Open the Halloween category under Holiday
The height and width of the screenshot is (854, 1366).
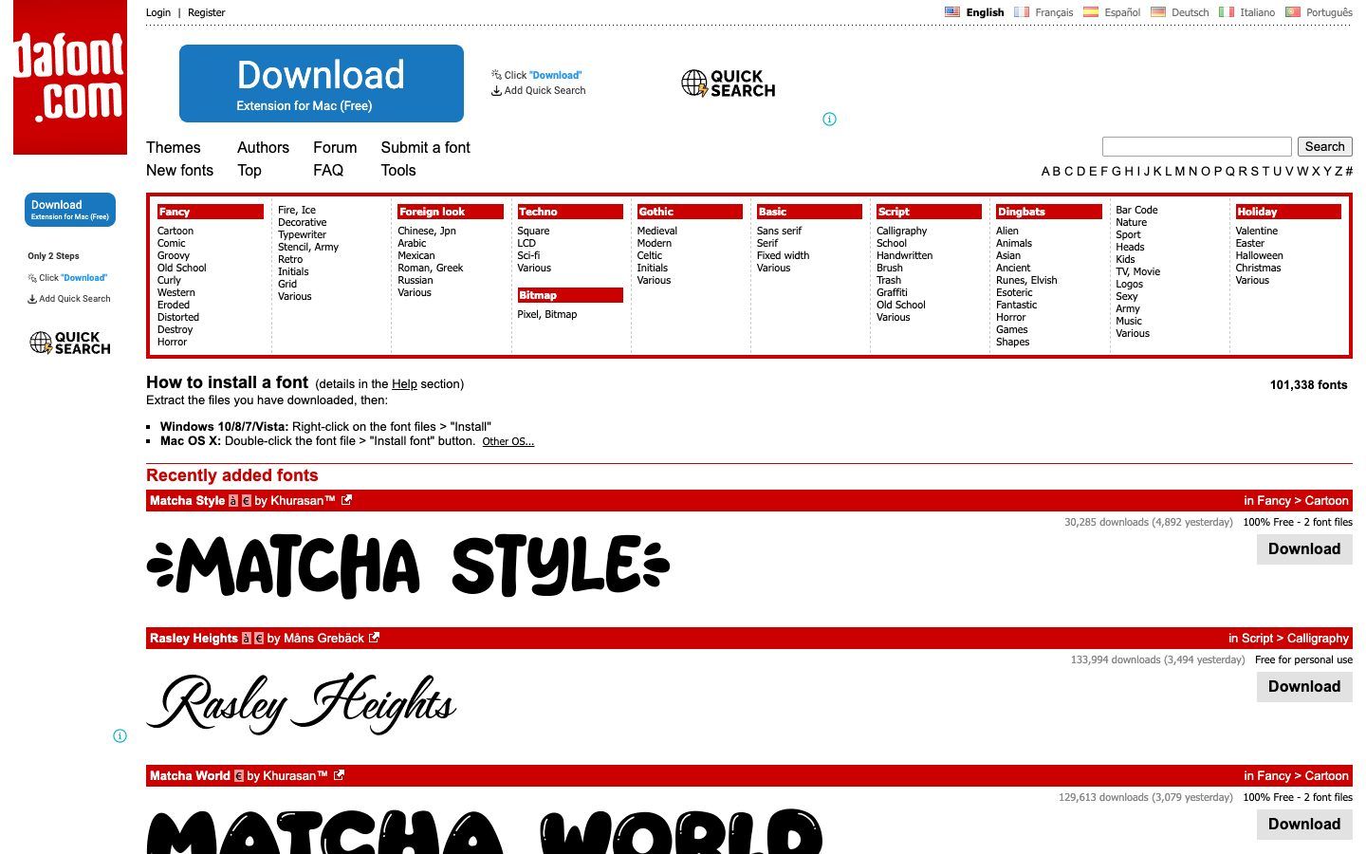1260,255
